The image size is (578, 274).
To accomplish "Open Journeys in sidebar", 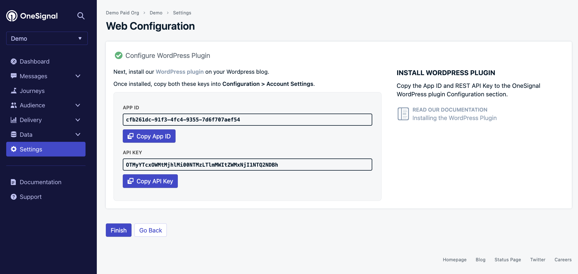I will 32,91.
